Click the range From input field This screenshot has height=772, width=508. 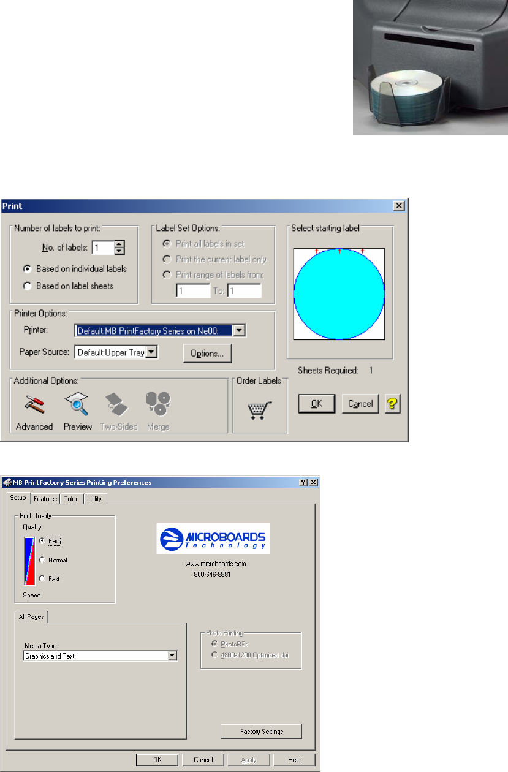[x=194, y=290]
